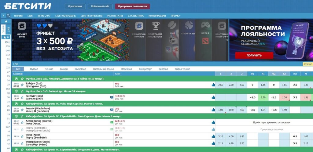Switch sidebar to vertical Линия tab

point(3,30)
